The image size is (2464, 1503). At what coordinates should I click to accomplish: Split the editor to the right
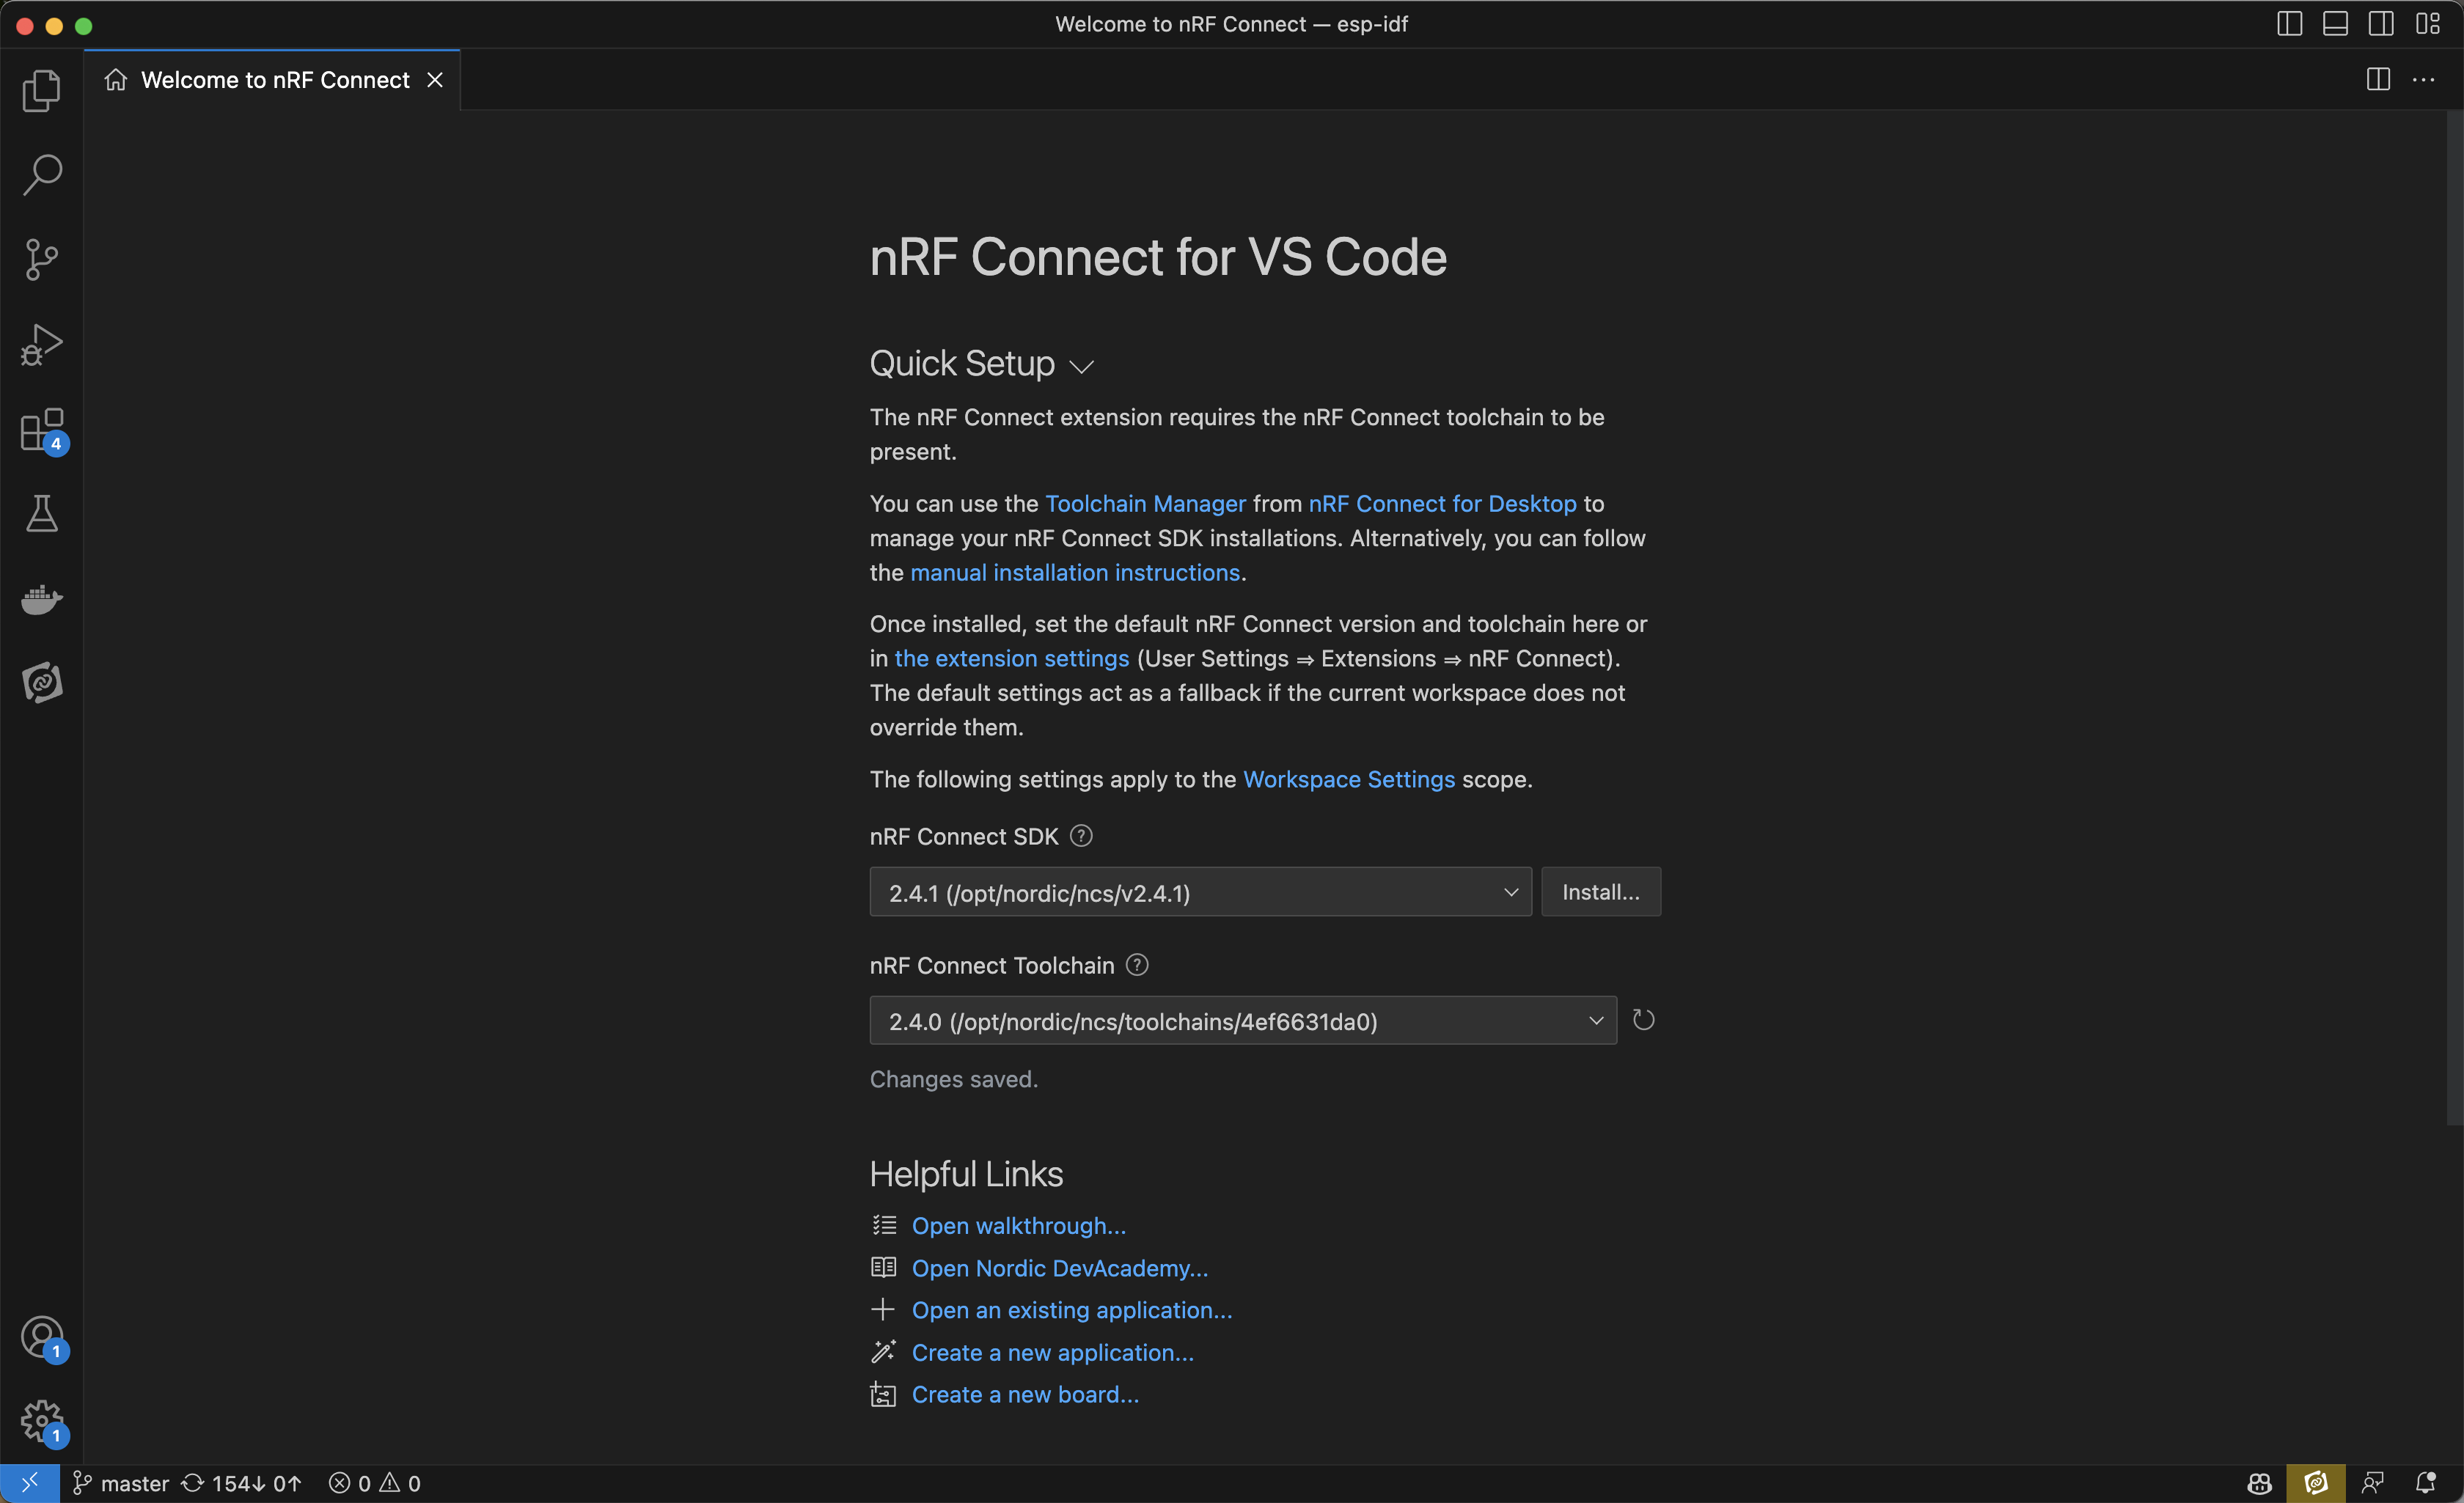click(2378, 80)
